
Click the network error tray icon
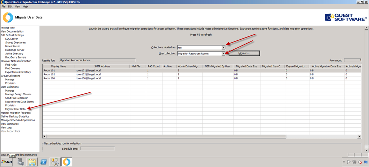tap(360, 162)
